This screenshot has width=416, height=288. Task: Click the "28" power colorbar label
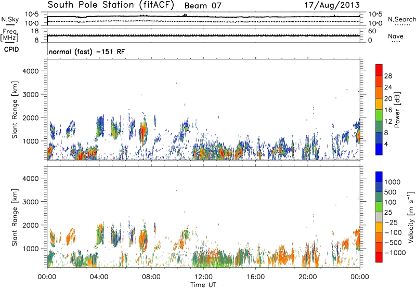388,76
